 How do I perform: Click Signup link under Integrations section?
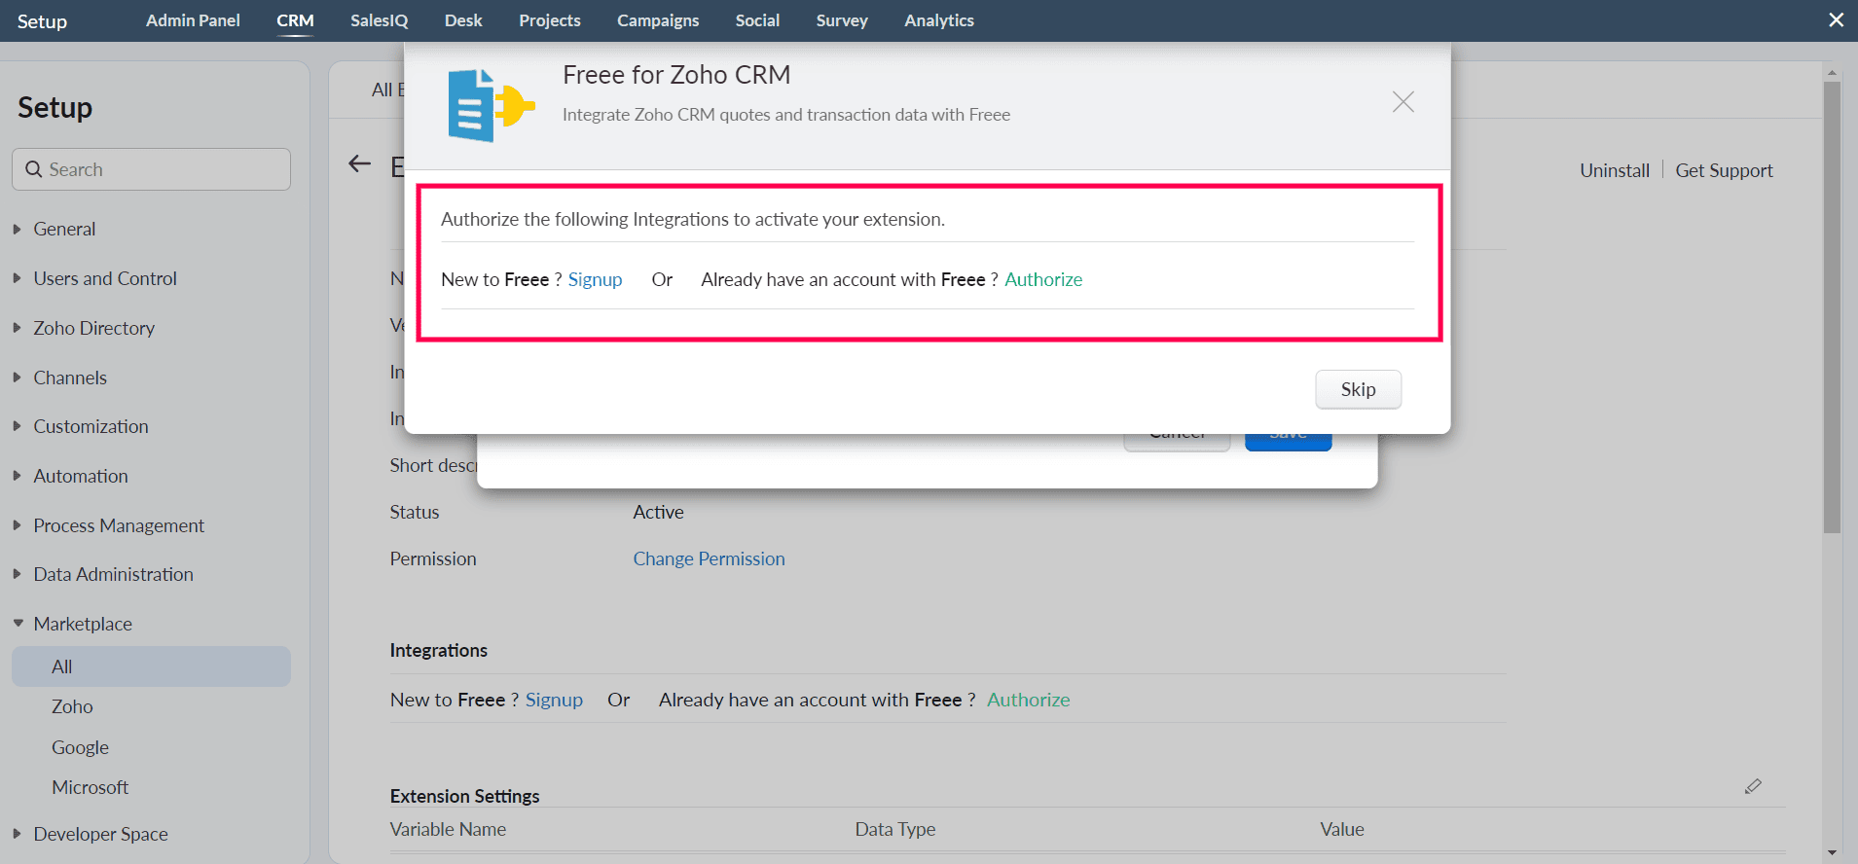pos(554,700)
